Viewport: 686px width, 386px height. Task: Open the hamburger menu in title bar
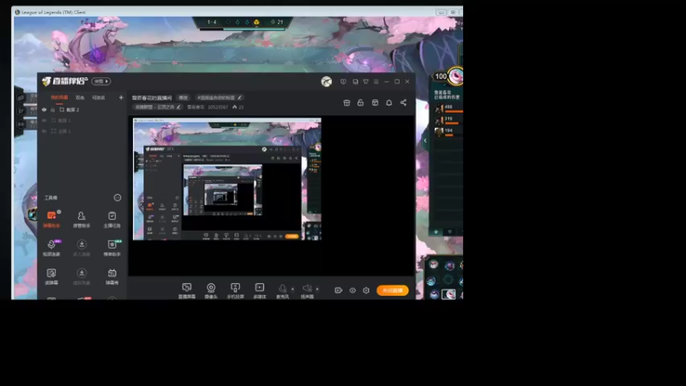coord(376,81)
